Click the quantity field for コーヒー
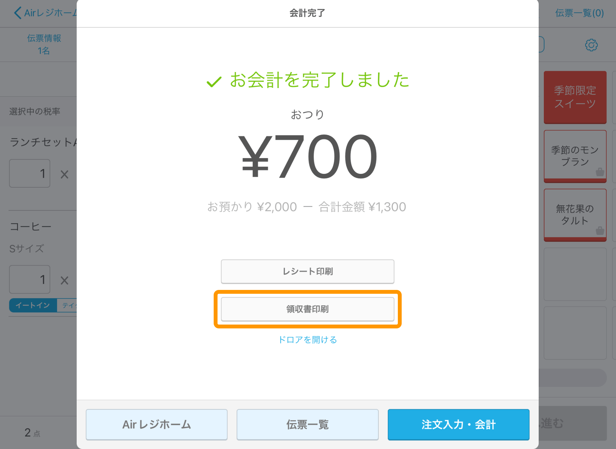Viewport: 616px width, 449px height. click(x=30, y=279)
